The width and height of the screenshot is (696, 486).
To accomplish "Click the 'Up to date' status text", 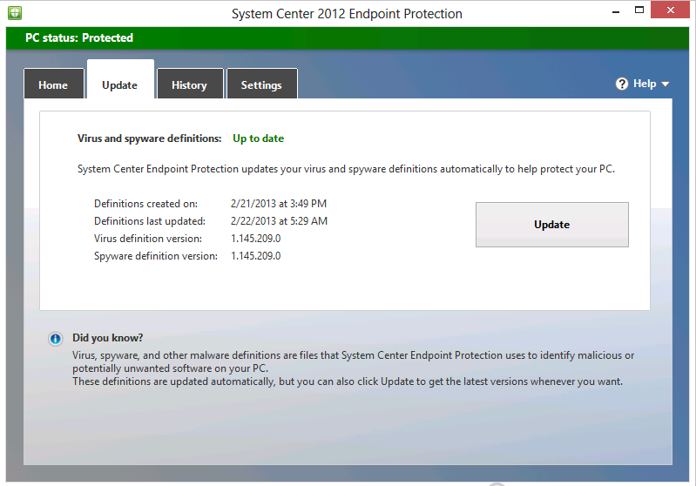I will [259, 138].
